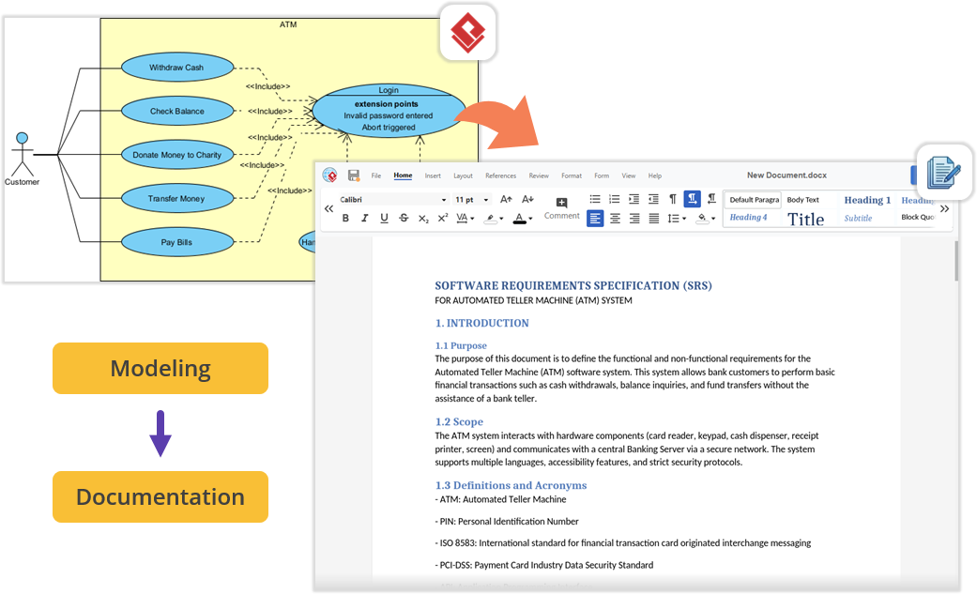The height and width of the screenshot is (594, 977).
Task: Switch to the Review tab
Action: tap(539, 175)
